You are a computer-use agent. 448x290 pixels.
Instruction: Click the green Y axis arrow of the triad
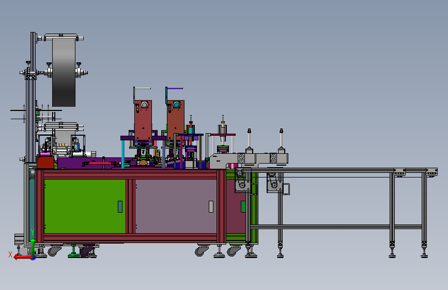[33, 248]
